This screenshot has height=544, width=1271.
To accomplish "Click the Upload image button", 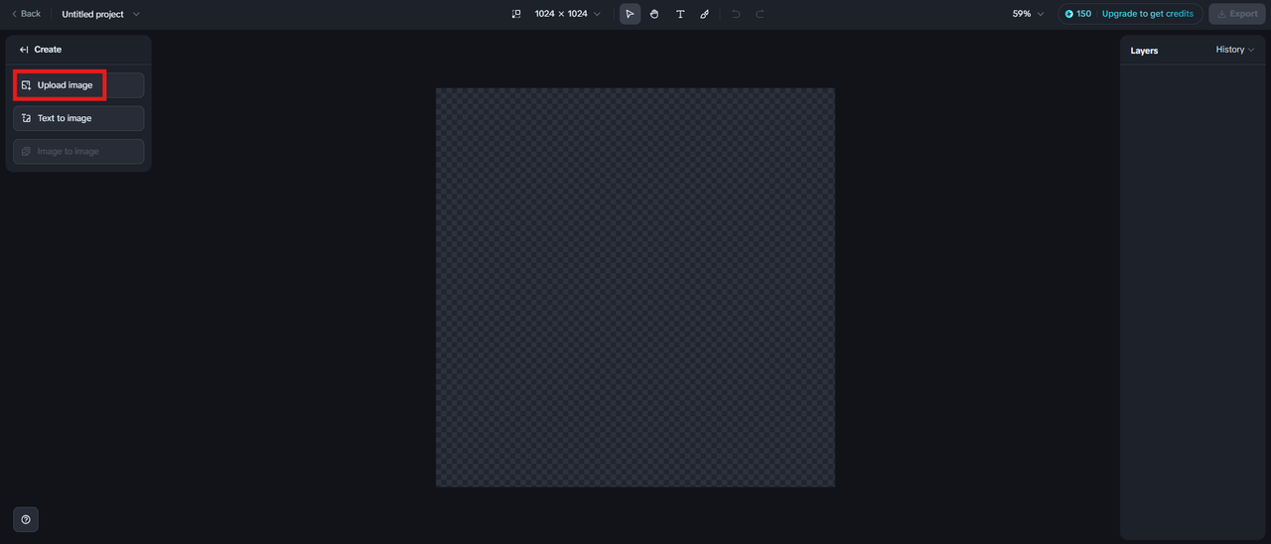I will (x=78, y=85).
